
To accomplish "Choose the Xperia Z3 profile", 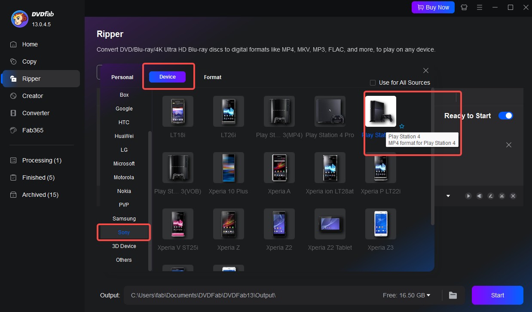I will [x=381, y=224].
